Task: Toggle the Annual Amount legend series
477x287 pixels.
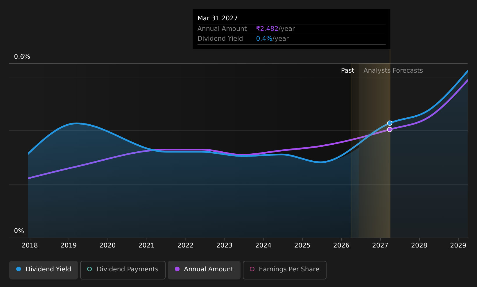Action: pos(204,270)
